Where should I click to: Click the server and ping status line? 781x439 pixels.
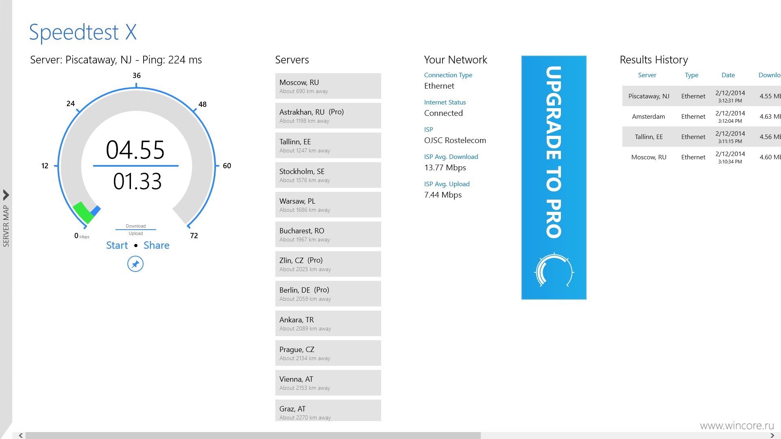pyautogui.click(x=116, y=60)
